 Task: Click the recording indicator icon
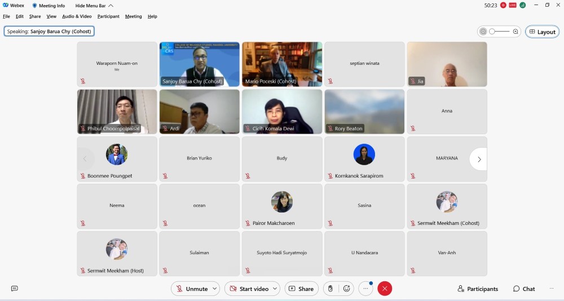point(503,5)
